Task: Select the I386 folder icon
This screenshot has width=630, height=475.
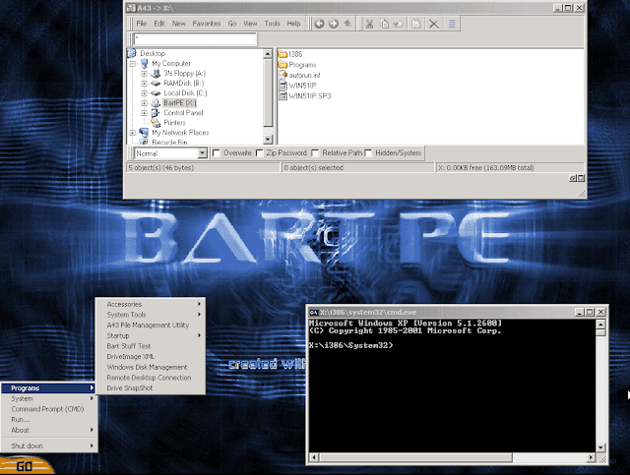Action: pyautogui.click(x=283, y=54)
